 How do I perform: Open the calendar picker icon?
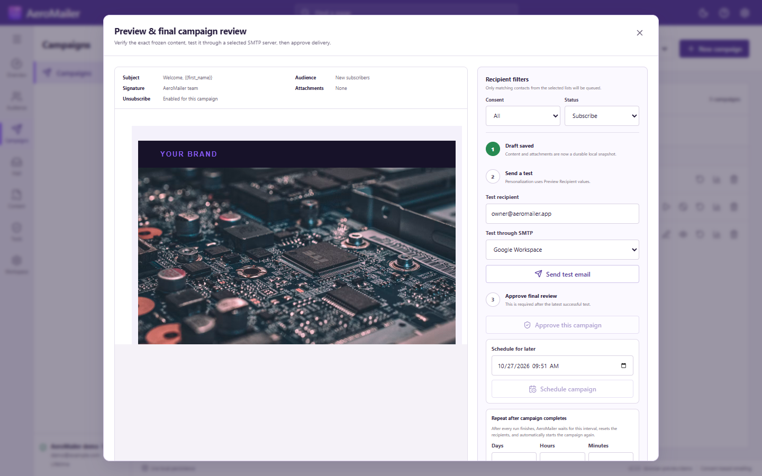point(623,365)
